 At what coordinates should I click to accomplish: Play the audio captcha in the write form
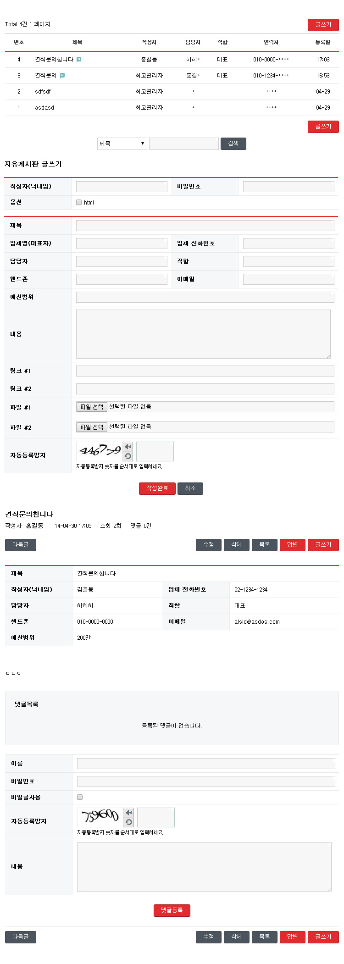pyautogui.click(x=128, y=447)
